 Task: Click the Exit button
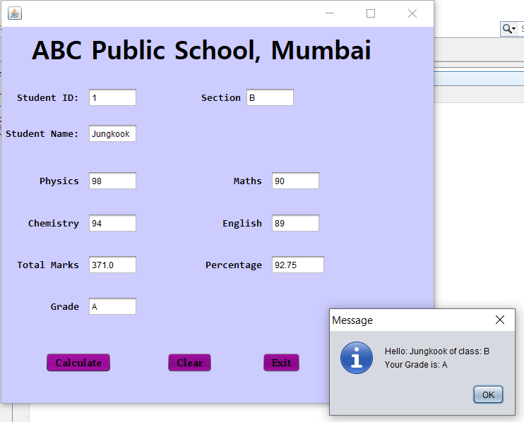click(281, 363)
